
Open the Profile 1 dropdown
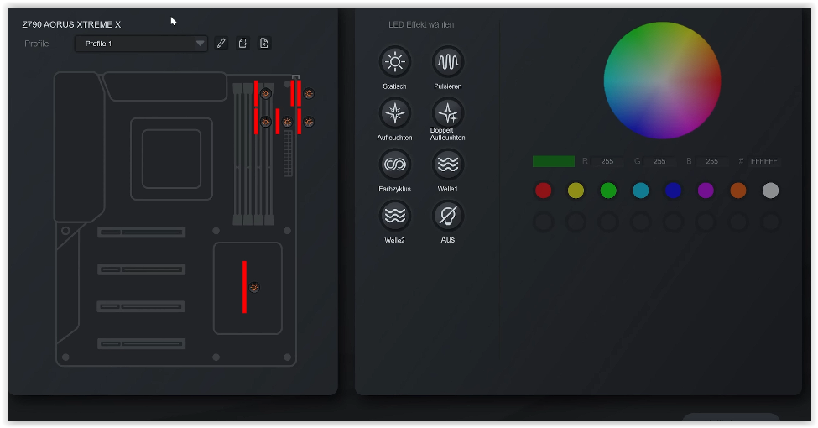point(141,44)
